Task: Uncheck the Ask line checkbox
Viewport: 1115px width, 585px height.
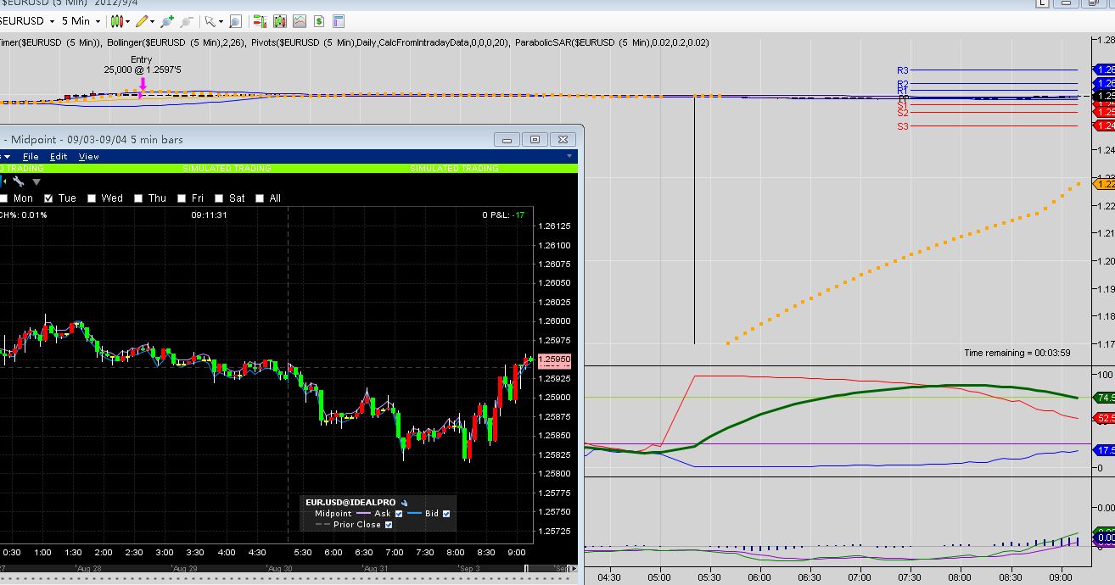Action: 400,513
